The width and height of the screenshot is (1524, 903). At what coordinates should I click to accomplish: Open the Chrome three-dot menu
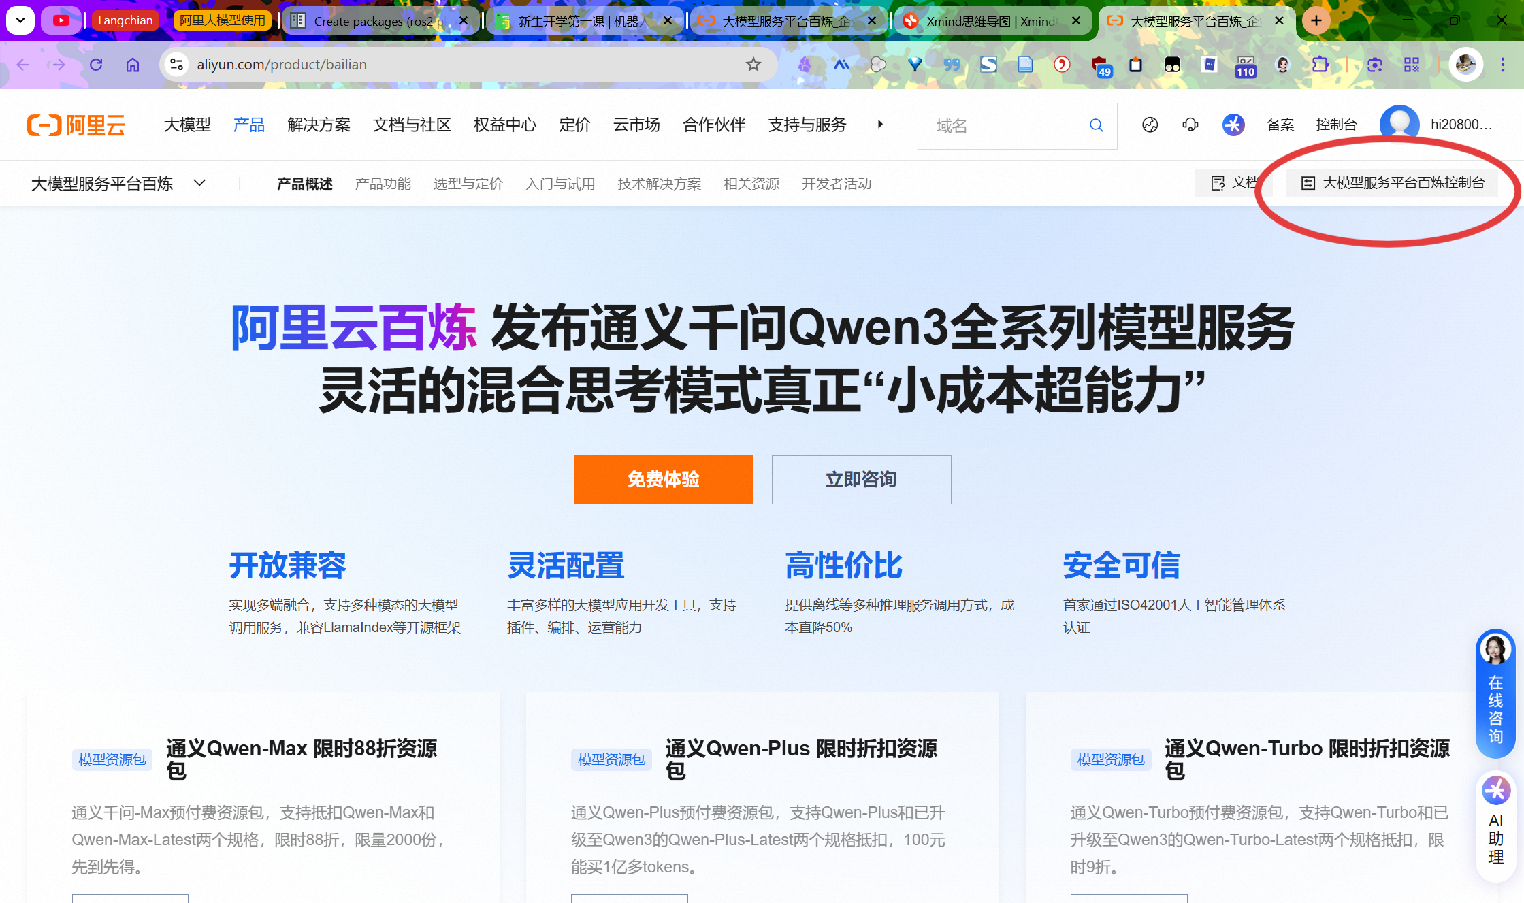click(x=1503, y=65)
